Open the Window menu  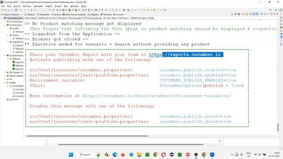(74, 6)
